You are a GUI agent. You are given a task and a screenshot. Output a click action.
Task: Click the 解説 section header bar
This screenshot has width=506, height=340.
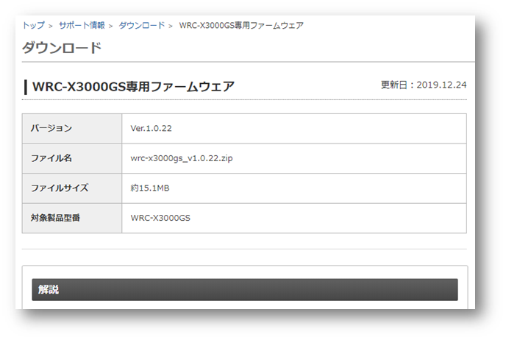click(x=245, y=290)
